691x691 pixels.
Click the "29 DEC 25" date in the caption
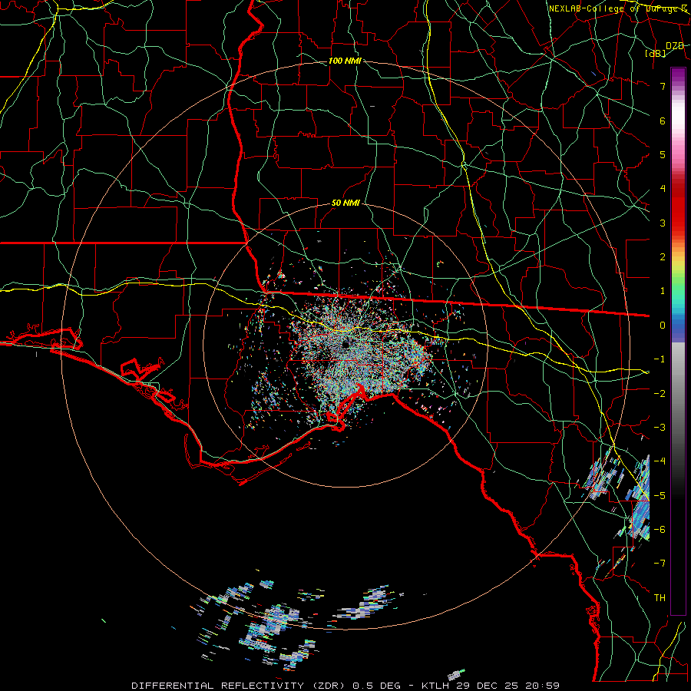(488, 686)
